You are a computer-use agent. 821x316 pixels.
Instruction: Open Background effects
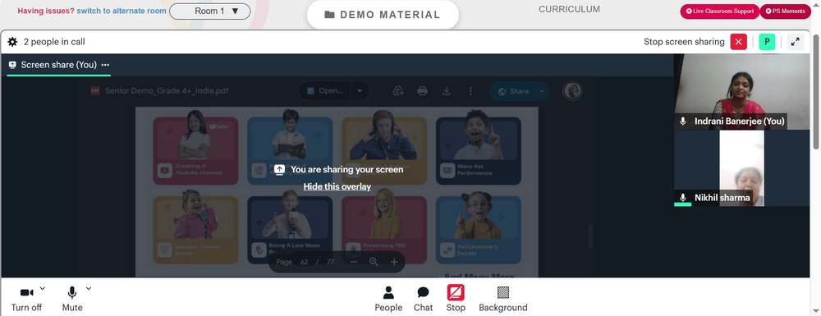[x=502, y=299]
